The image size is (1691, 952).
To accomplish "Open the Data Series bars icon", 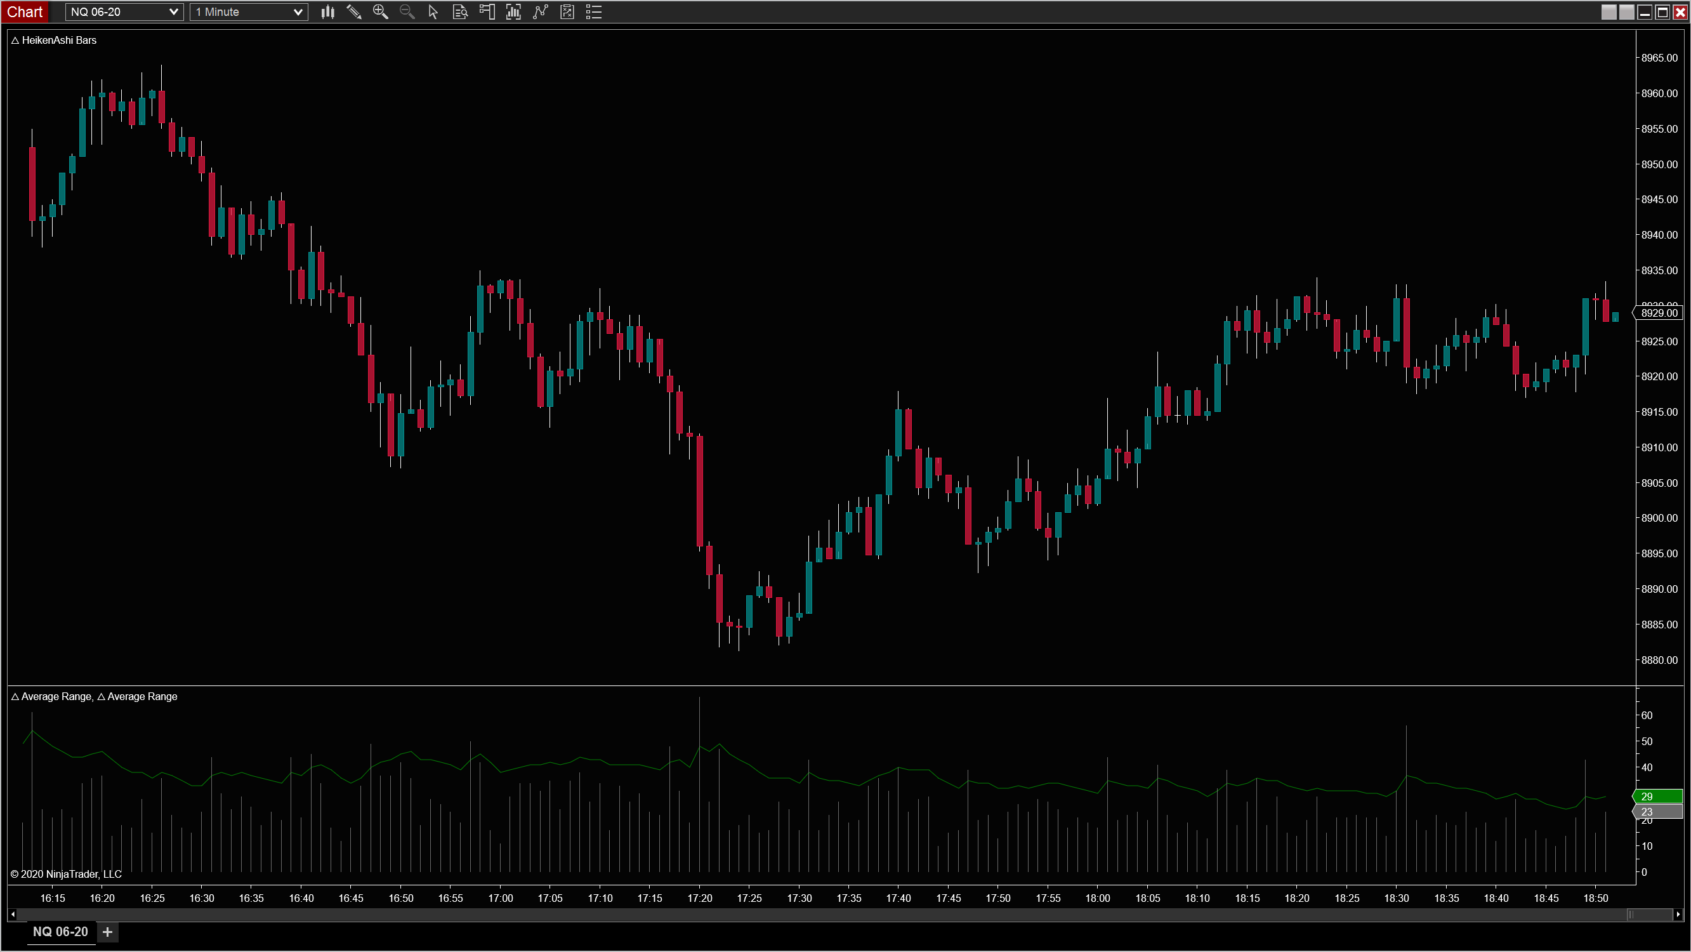I will [x=513, y=12].
